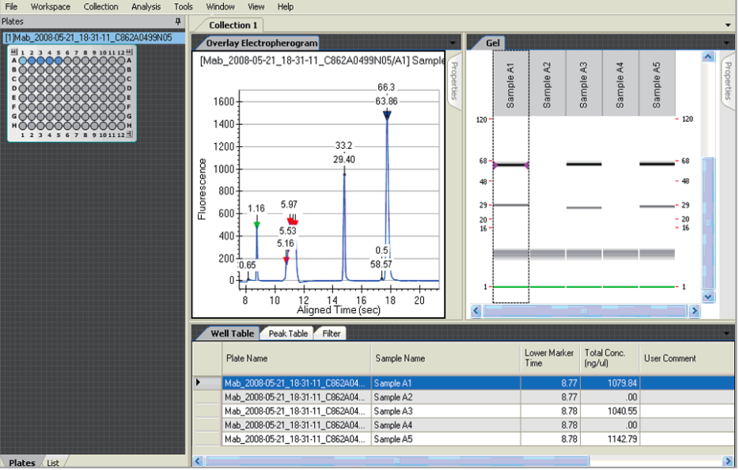Image resolution: width=739 pixels, height=470 pixels.
Task: Expand the Gel Properties side tab
Action: click(x=728, y=81)
